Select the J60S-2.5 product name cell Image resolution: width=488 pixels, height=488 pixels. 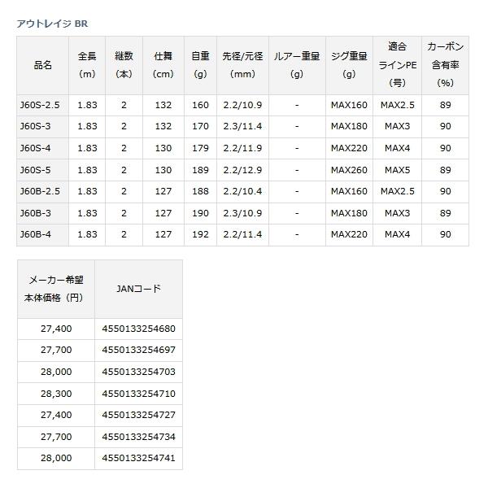[42, 105]
